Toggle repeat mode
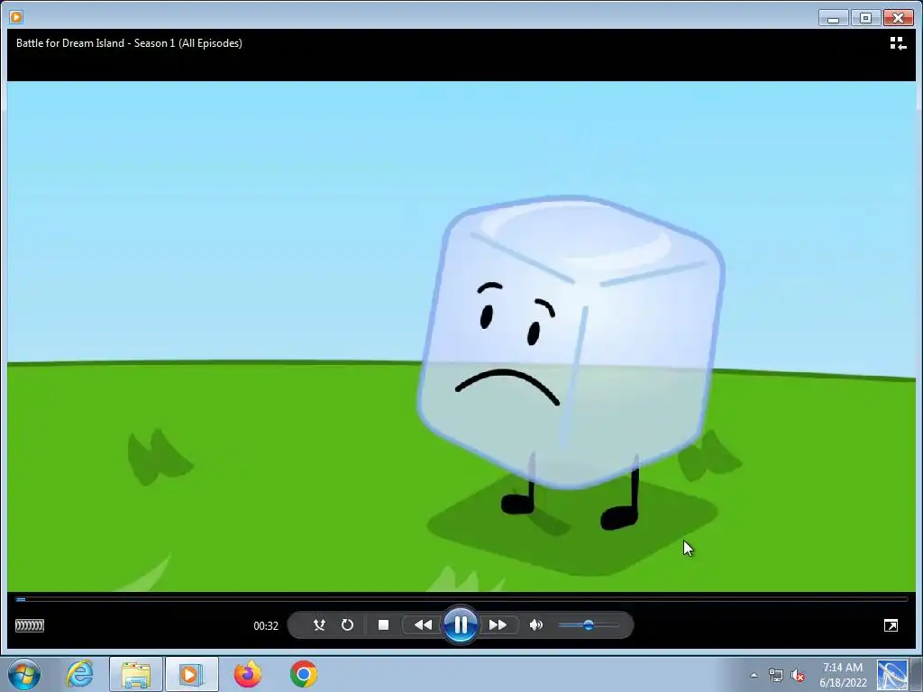This screenshot has height=692, width=923. click(x=347, y=625)
